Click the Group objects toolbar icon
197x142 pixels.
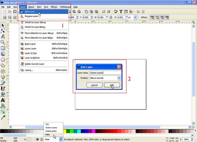point(104,12)
